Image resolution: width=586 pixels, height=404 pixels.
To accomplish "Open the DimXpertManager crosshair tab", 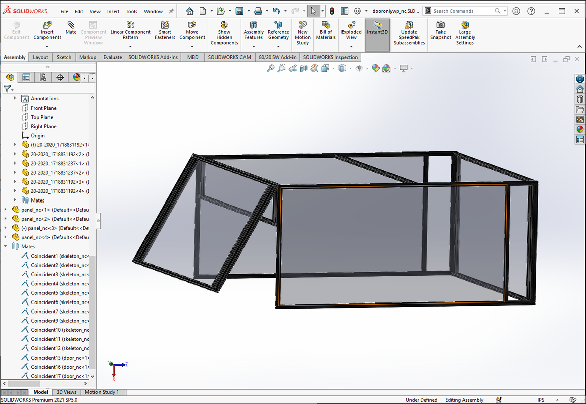I will tap(60, 77).
